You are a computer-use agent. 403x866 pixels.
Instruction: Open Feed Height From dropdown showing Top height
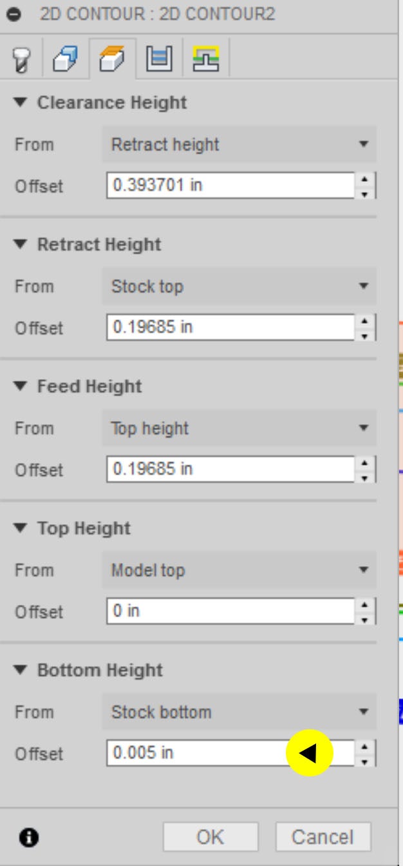239,428
